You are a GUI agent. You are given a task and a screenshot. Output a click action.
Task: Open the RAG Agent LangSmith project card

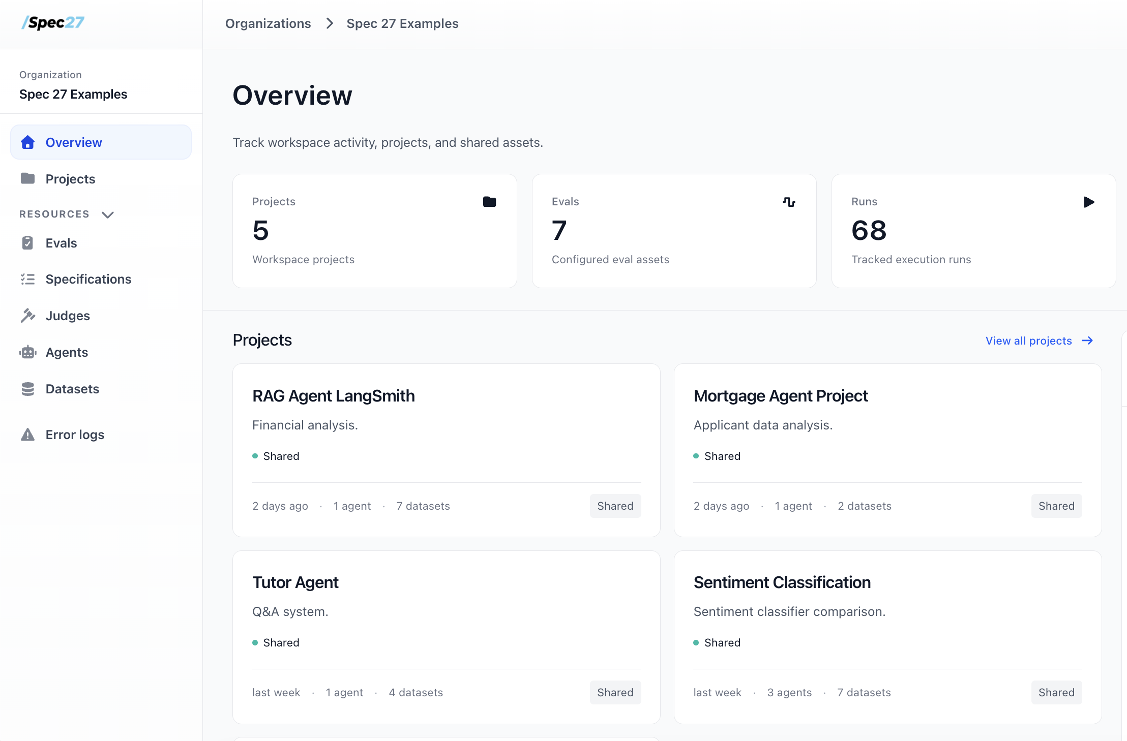pyautogui.click(x=334, y=396)
